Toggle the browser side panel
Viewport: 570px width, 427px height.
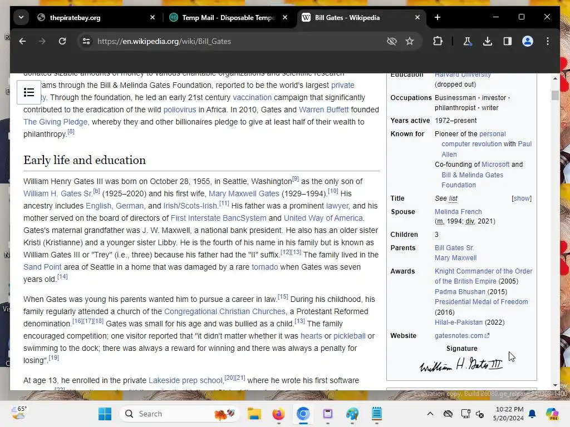pos(508,41)
